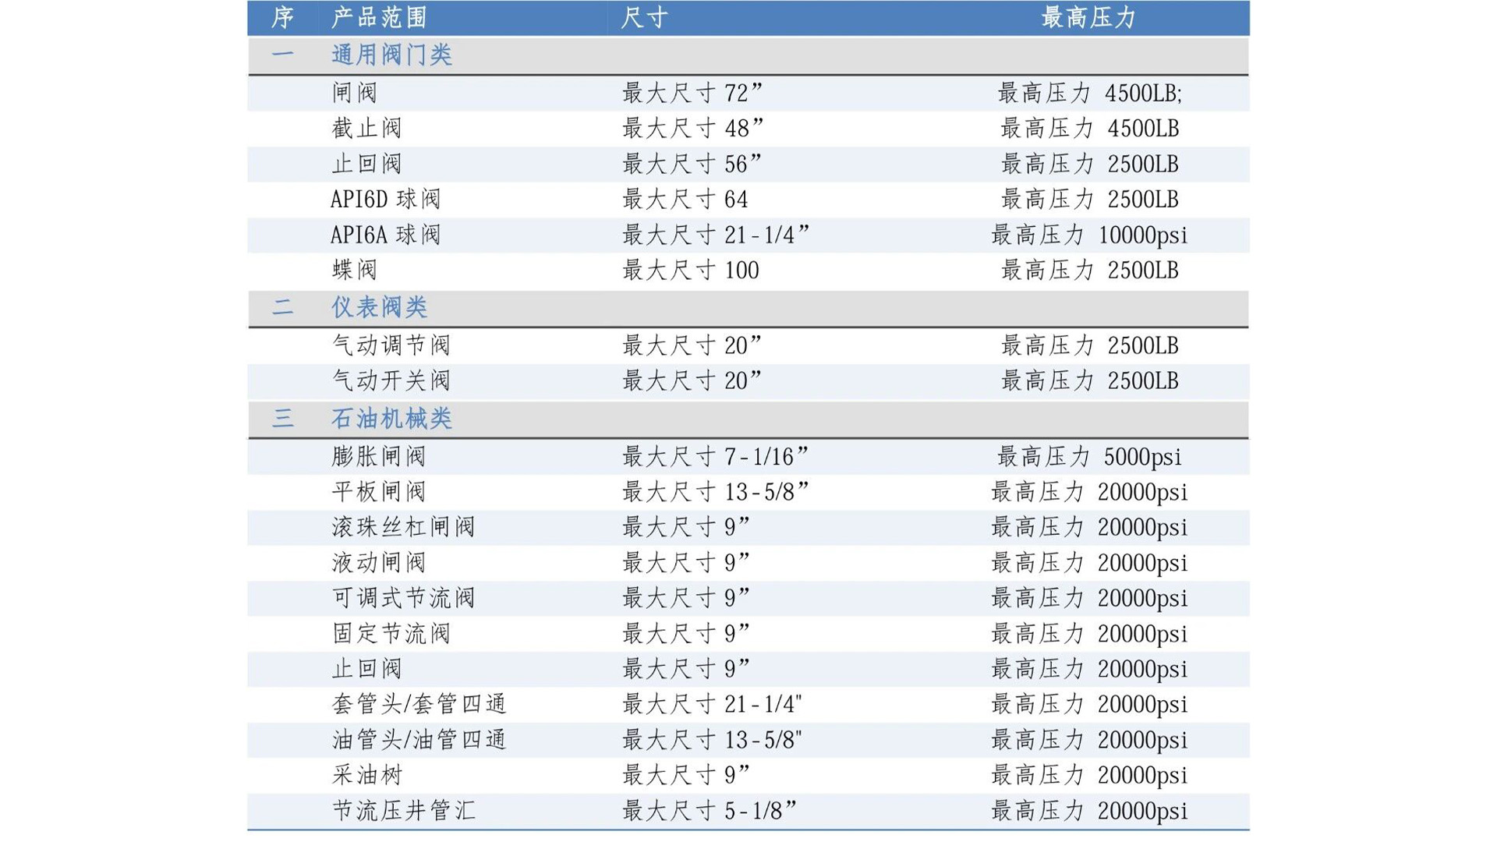Click the 蝶阀 product name
Image resolution: width=1497 pixels, height=842 pixels.
point(355,271)
